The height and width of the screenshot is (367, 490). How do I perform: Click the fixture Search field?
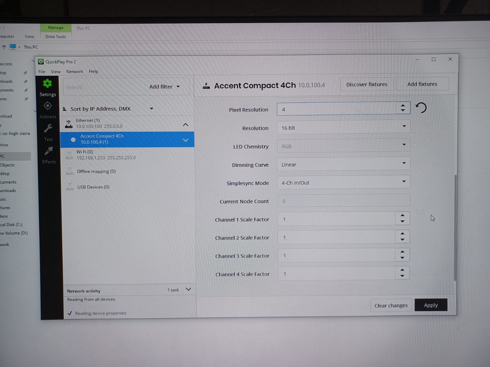(x=104, y=87)
